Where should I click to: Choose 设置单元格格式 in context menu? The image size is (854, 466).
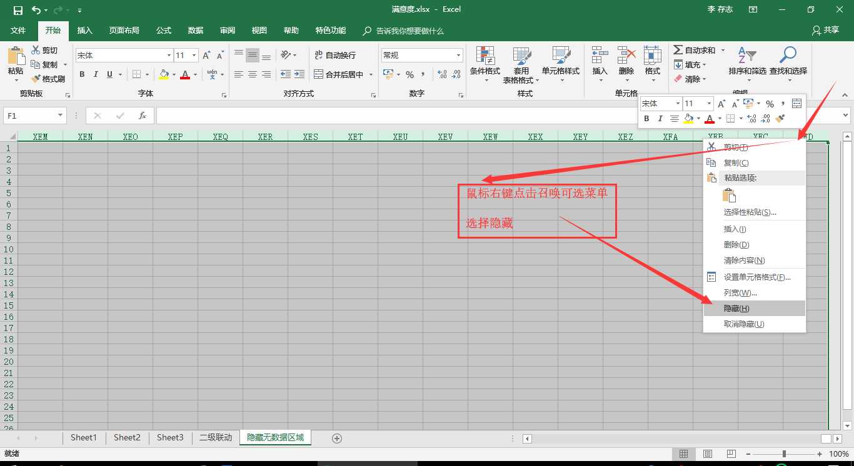click(x=755, y=277)
